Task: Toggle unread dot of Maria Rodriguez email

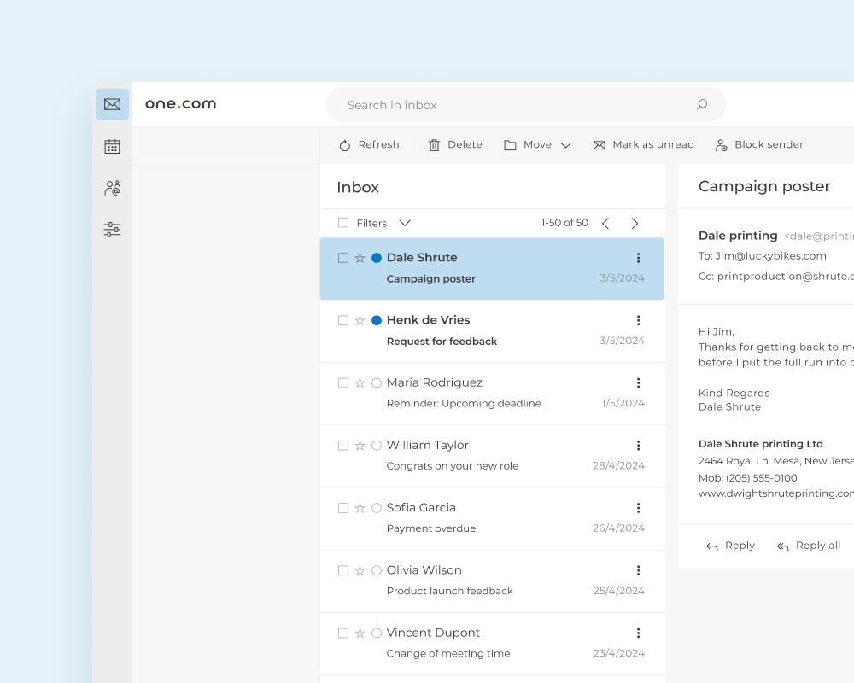Action: coord(377,382)
